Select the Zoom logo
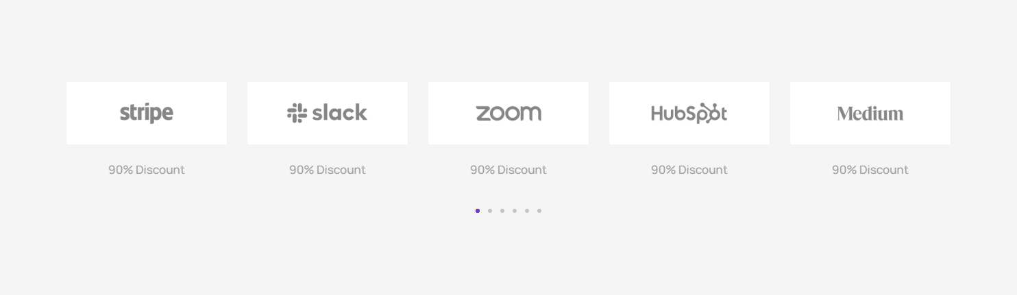The width and height of the screenshot is (1017, 295). (x=508, y=113)
